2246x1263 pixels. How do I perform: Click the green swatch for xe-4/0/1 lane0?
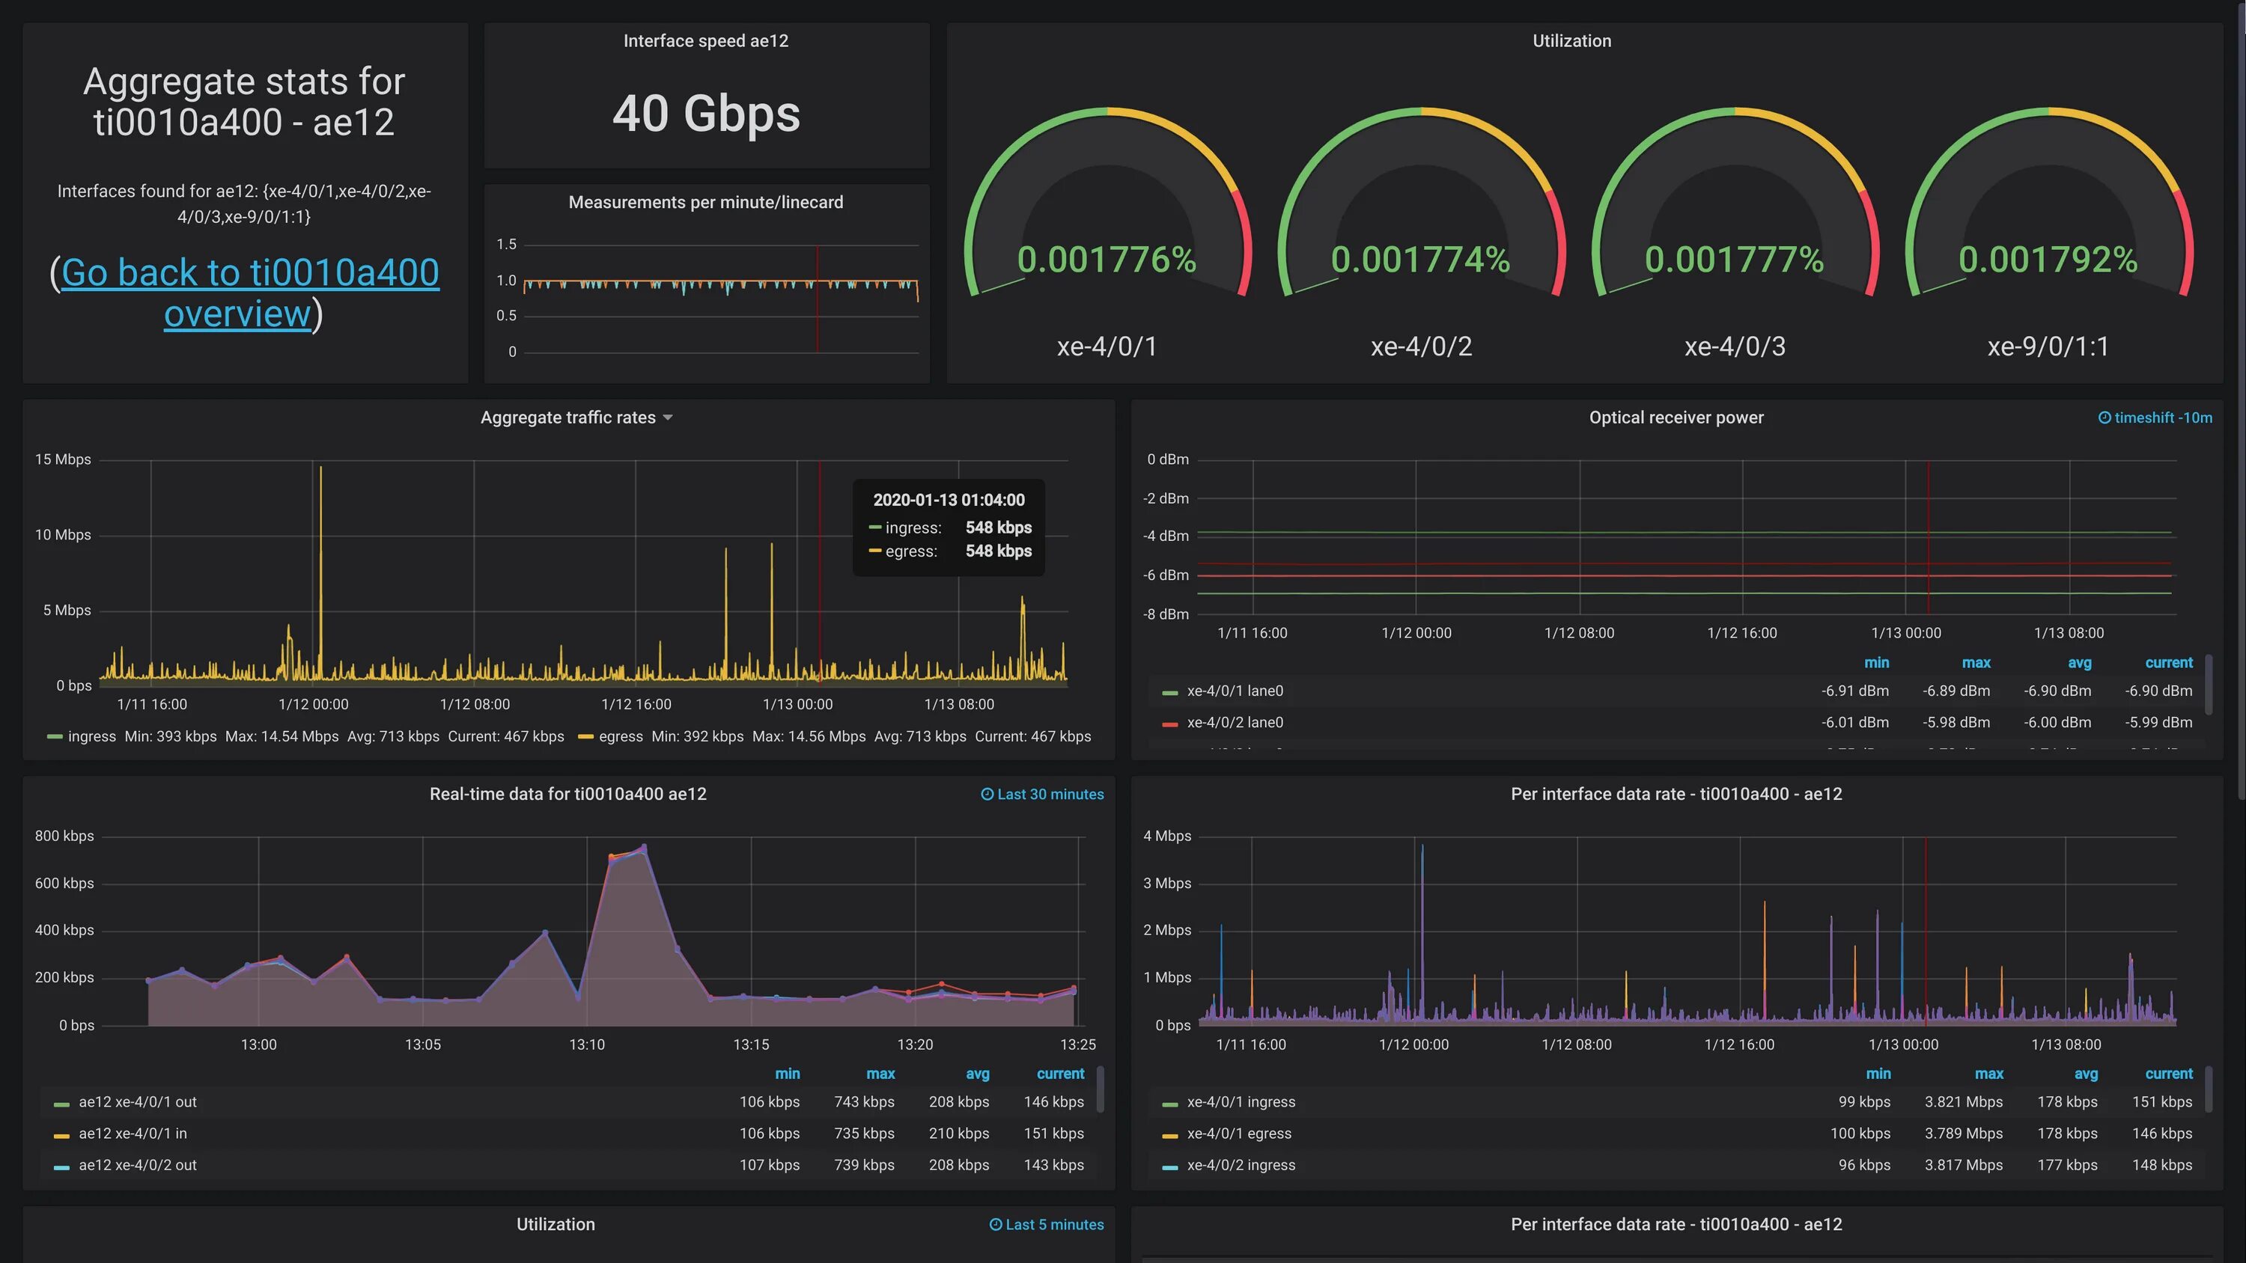click(1169, 692)
